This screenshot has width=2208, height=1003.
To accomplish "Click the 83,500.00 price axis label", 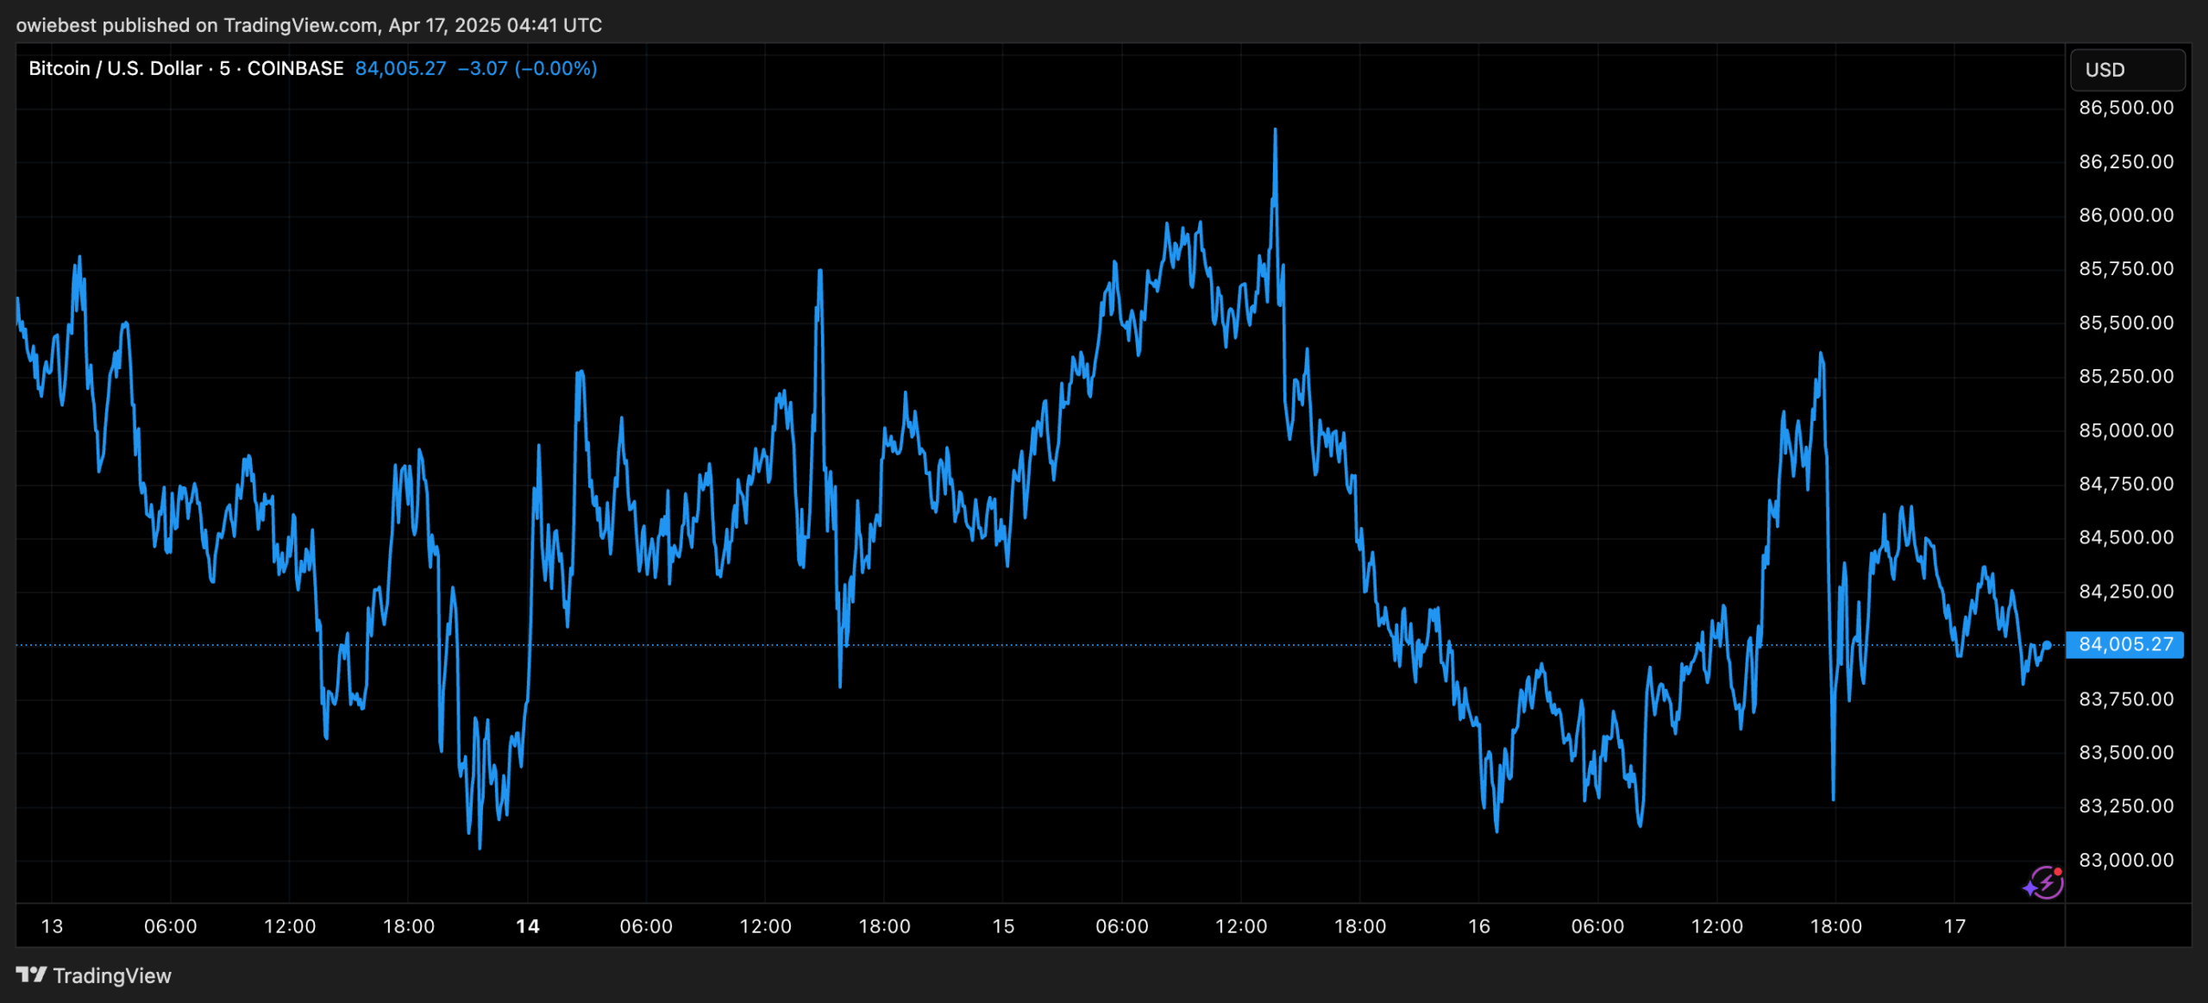I will [2126, 752].
